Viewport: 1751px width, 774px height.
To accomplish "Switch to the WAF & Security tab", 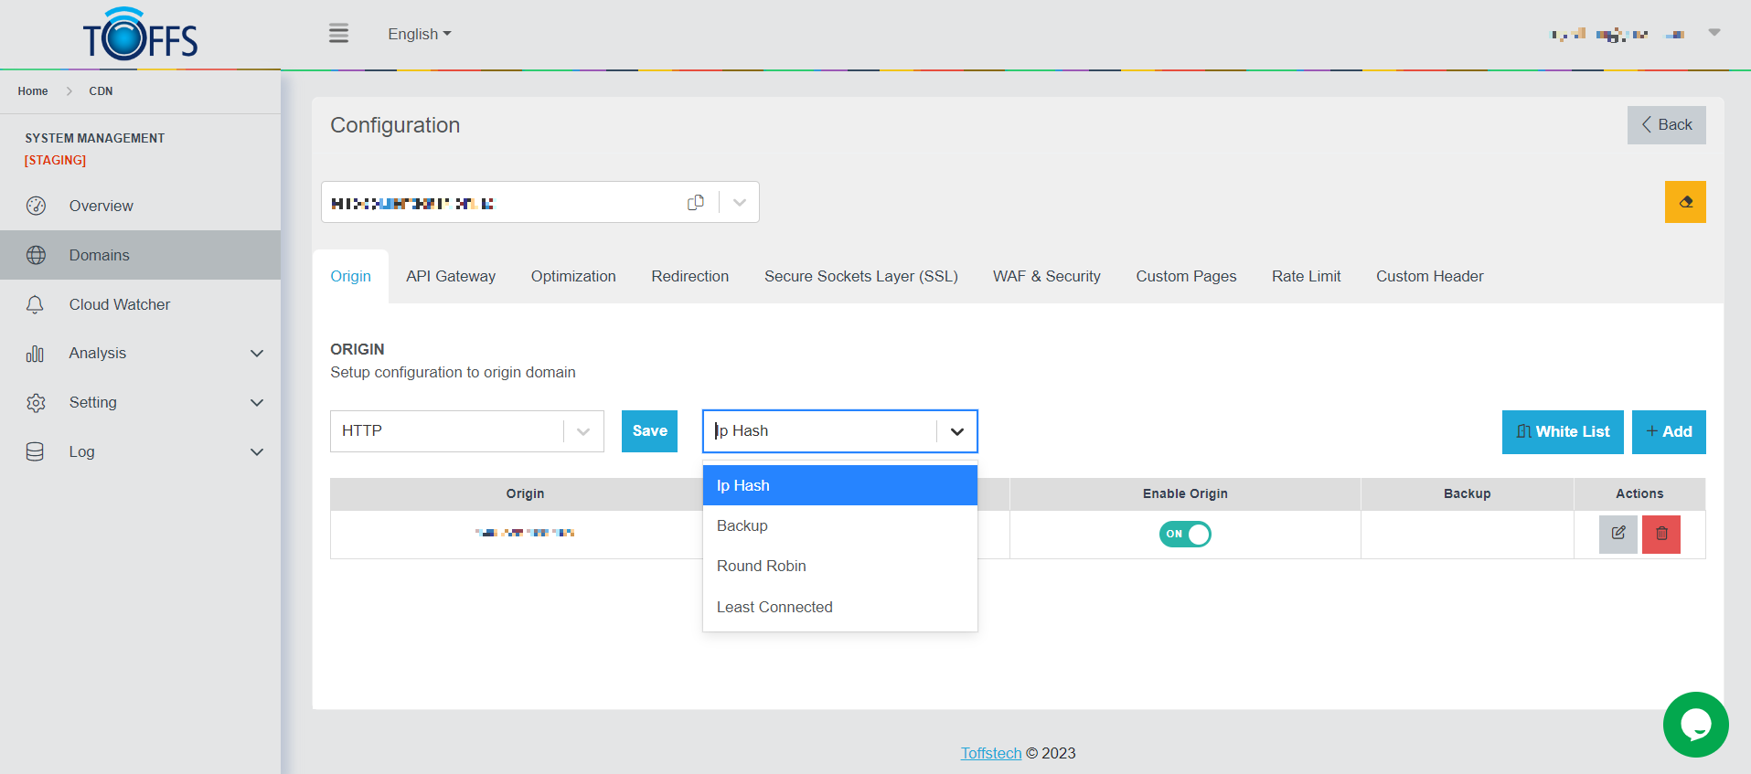I will coord(1046,276).
